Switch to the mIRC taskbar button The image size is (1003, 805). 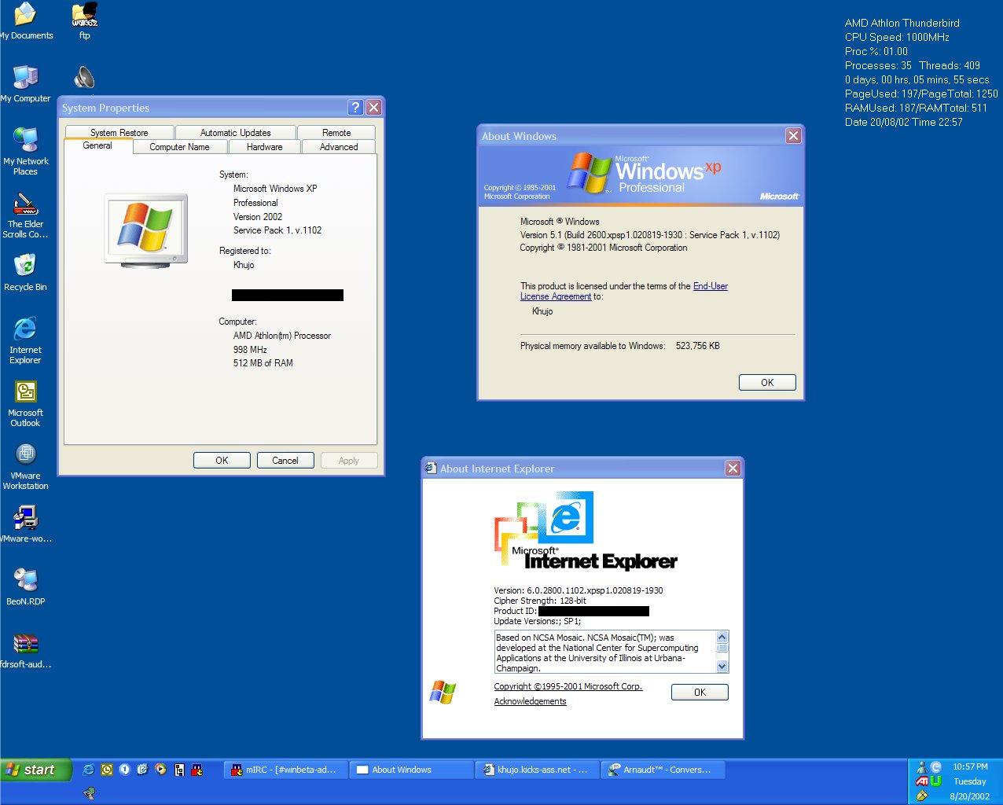coord(285,770)
